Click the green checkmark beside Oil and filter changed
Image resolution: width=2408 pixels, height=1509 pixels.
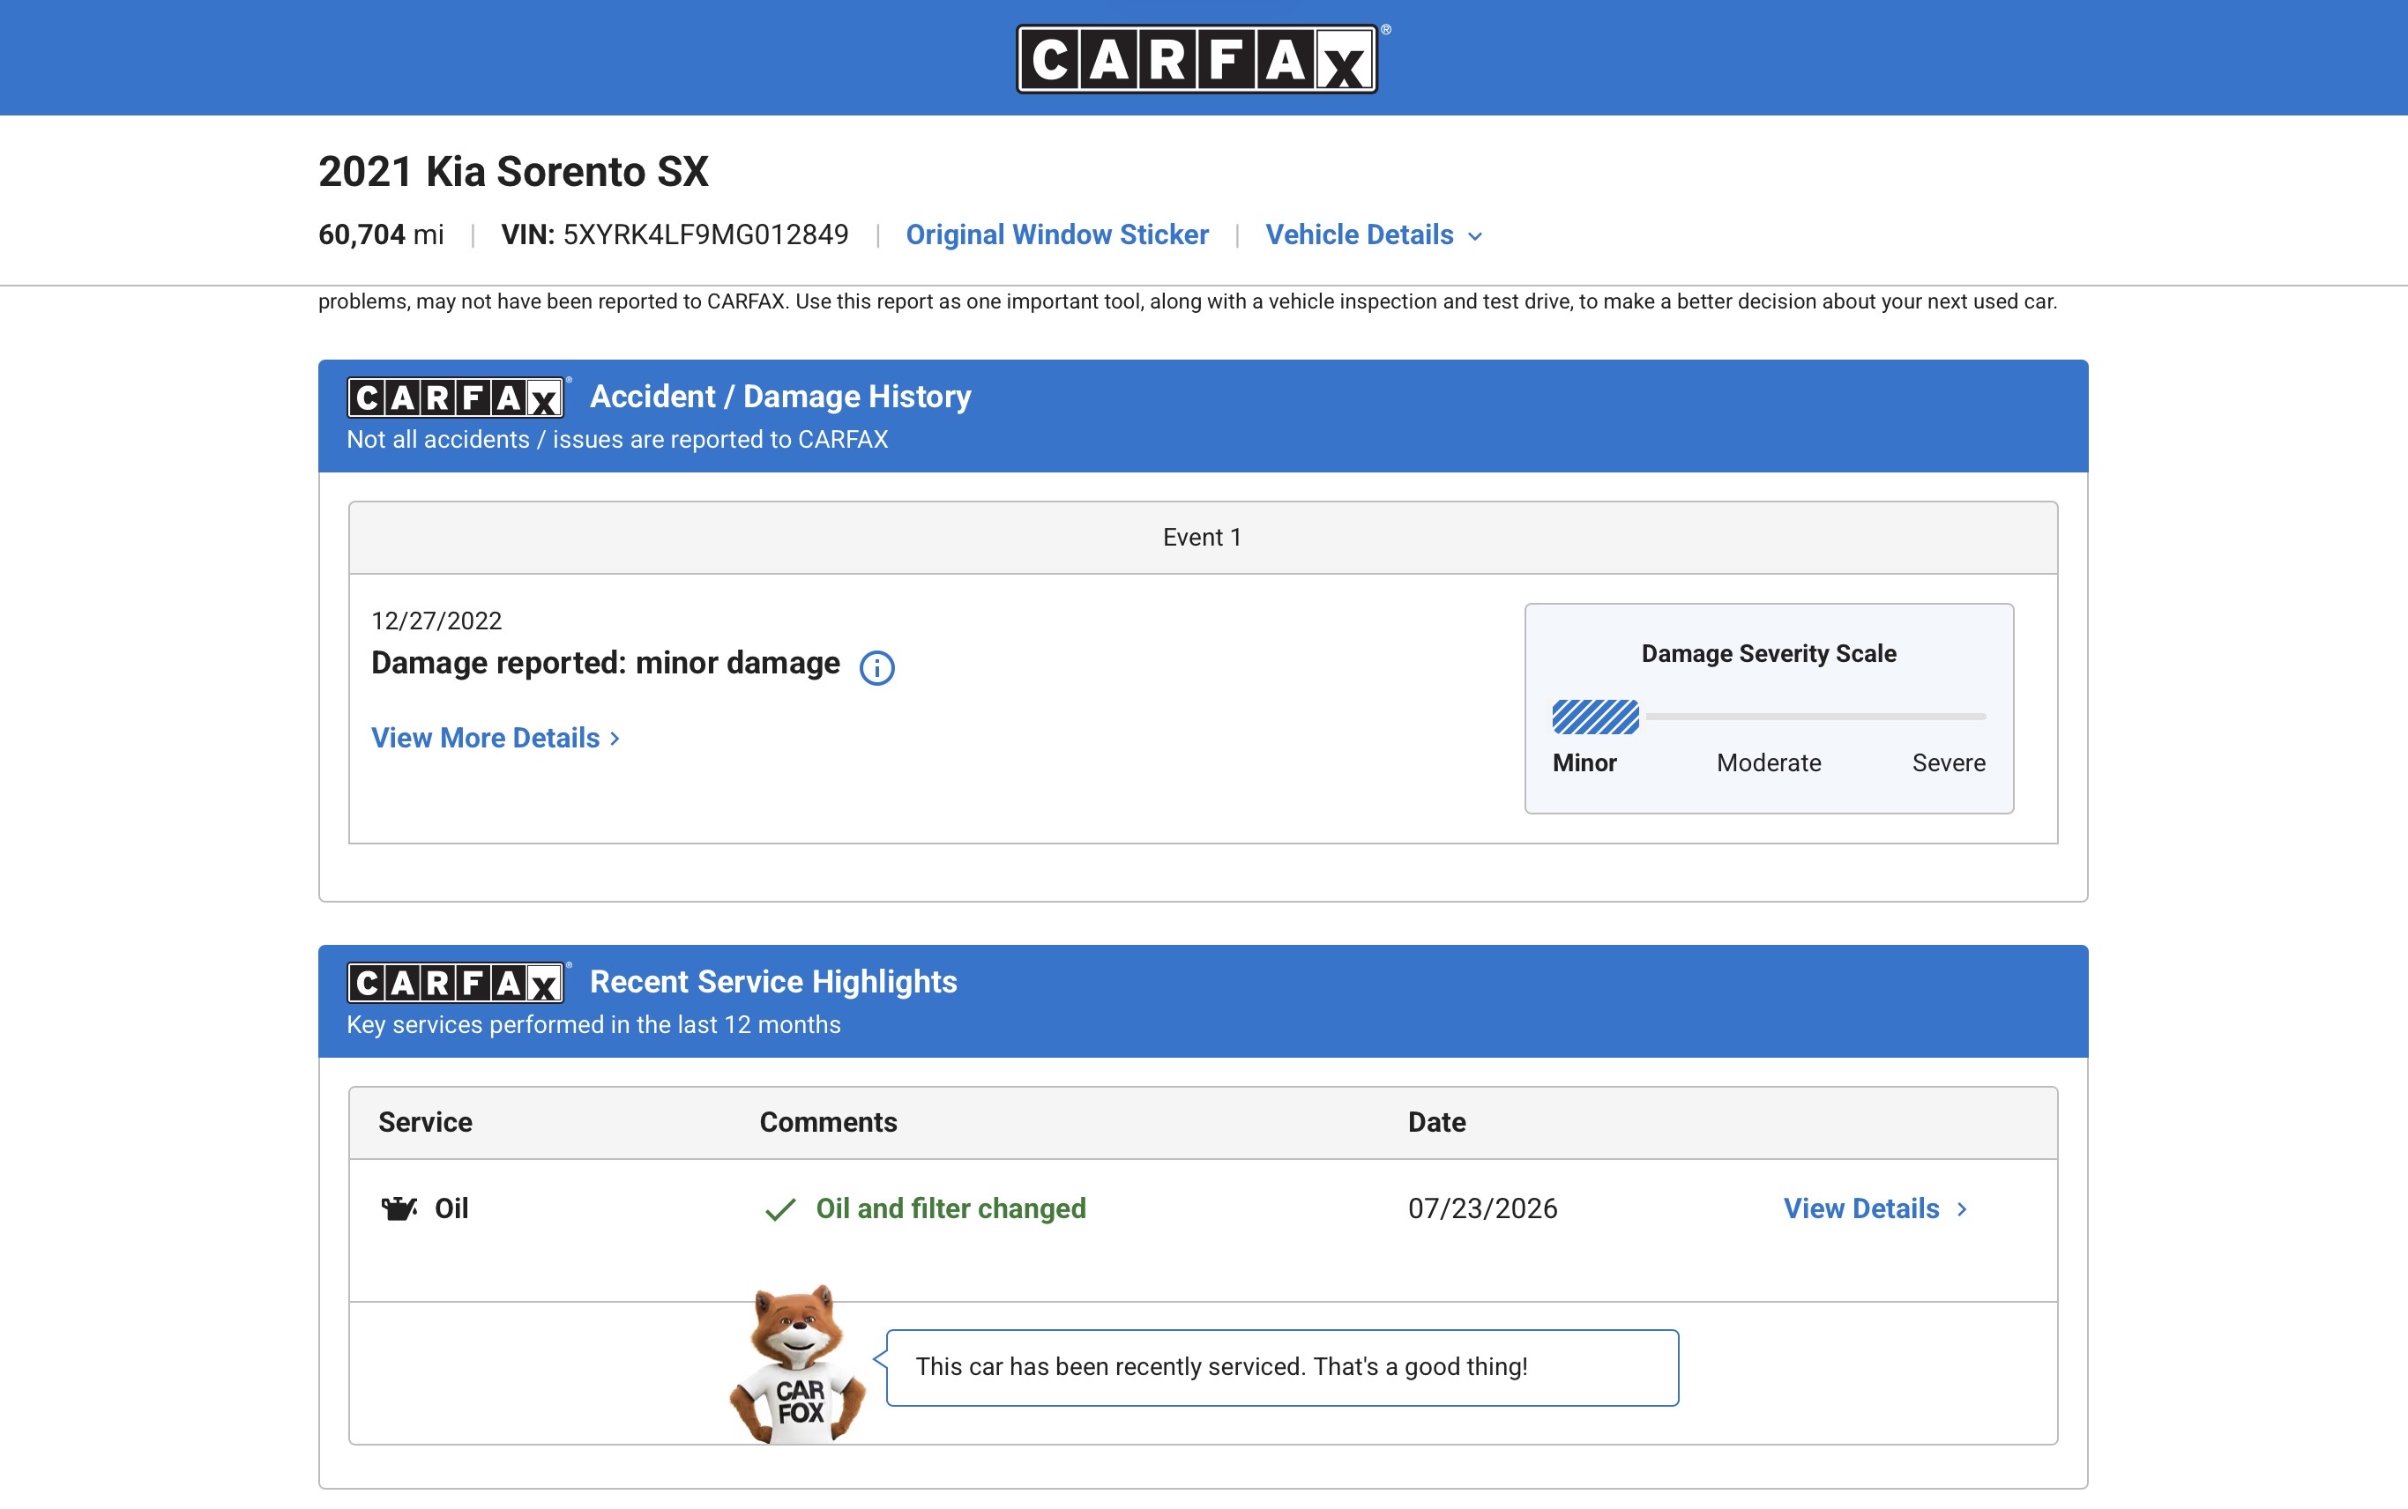[x=779, y=1209]
